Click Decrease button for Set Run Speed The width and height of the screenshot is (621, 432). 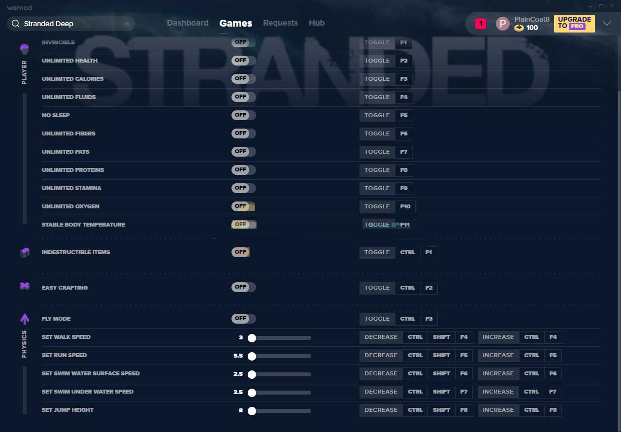click(x=381, y=355)
